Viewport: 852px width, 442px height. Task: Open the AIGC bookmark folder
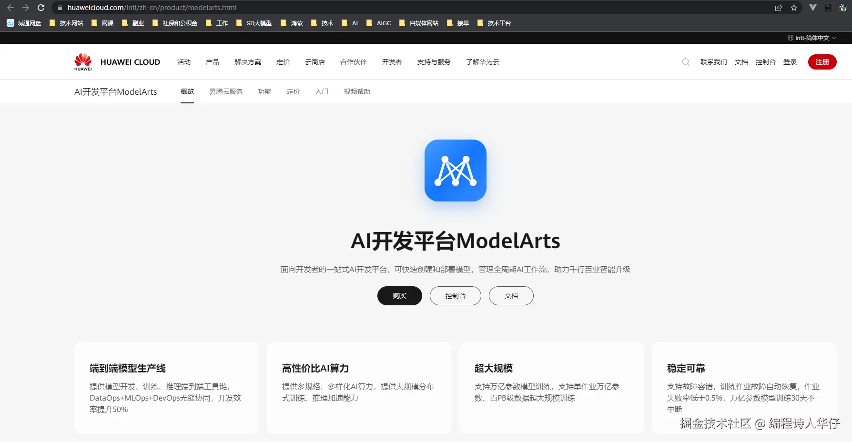tap(379, 23)
